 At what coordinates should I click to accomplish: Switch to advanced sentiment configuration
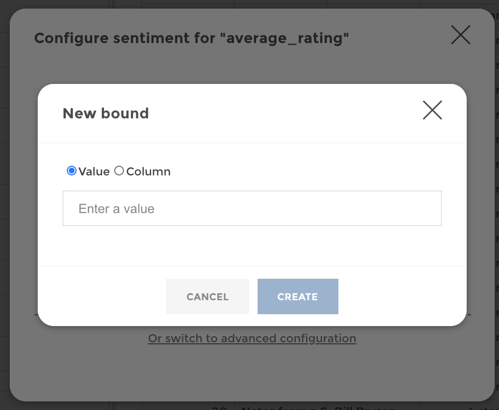pos(252,338)
